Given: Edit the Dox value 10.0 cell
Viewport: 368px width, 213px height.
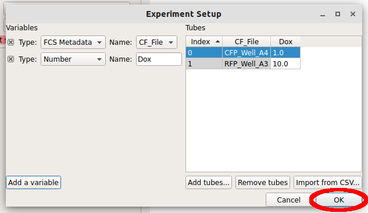Looking at the screenshot, I should (285, 64).
